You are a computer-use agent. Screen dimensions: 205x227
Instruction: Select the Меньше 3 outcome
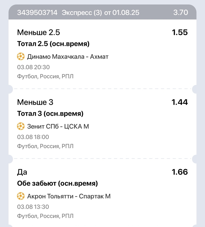pyautogui.click(x=35, y=102)
